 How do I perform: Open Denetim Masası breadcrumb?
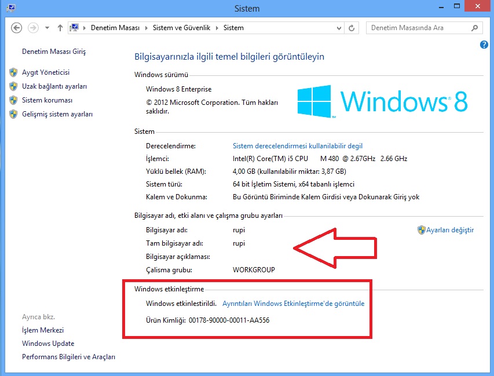click(x=115, y=28)
